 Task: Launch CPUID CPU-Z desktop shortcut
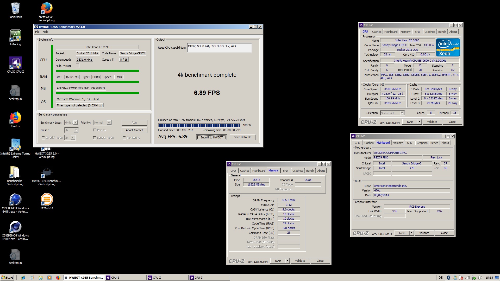pyautogui.click(x=15, y=65)
